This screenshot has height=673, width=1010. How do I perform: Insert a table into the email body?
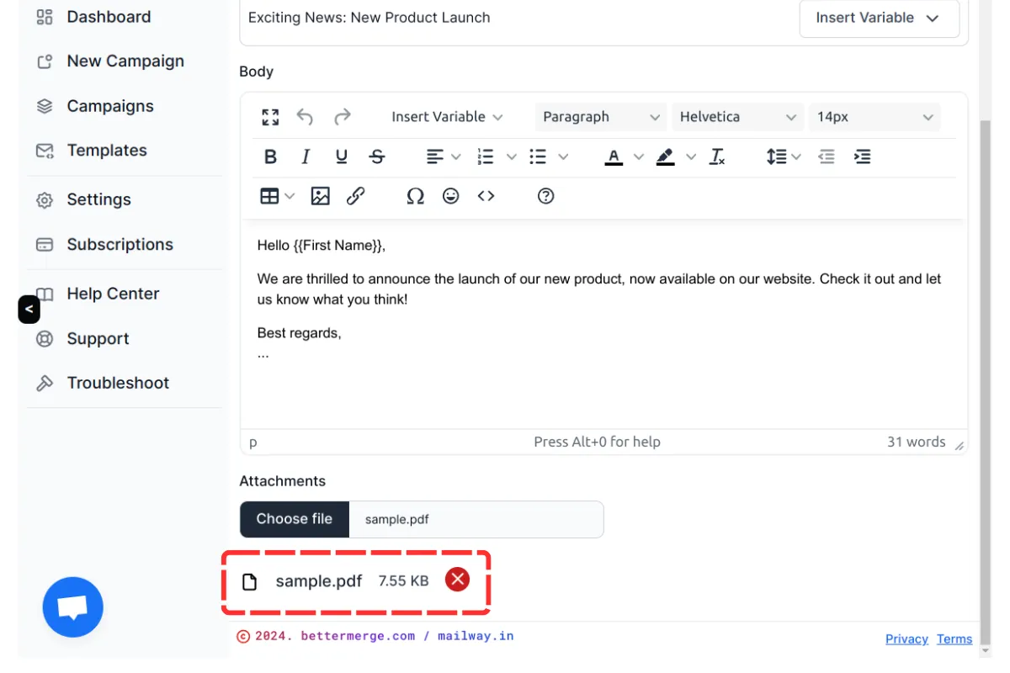(x=270, y=196)
